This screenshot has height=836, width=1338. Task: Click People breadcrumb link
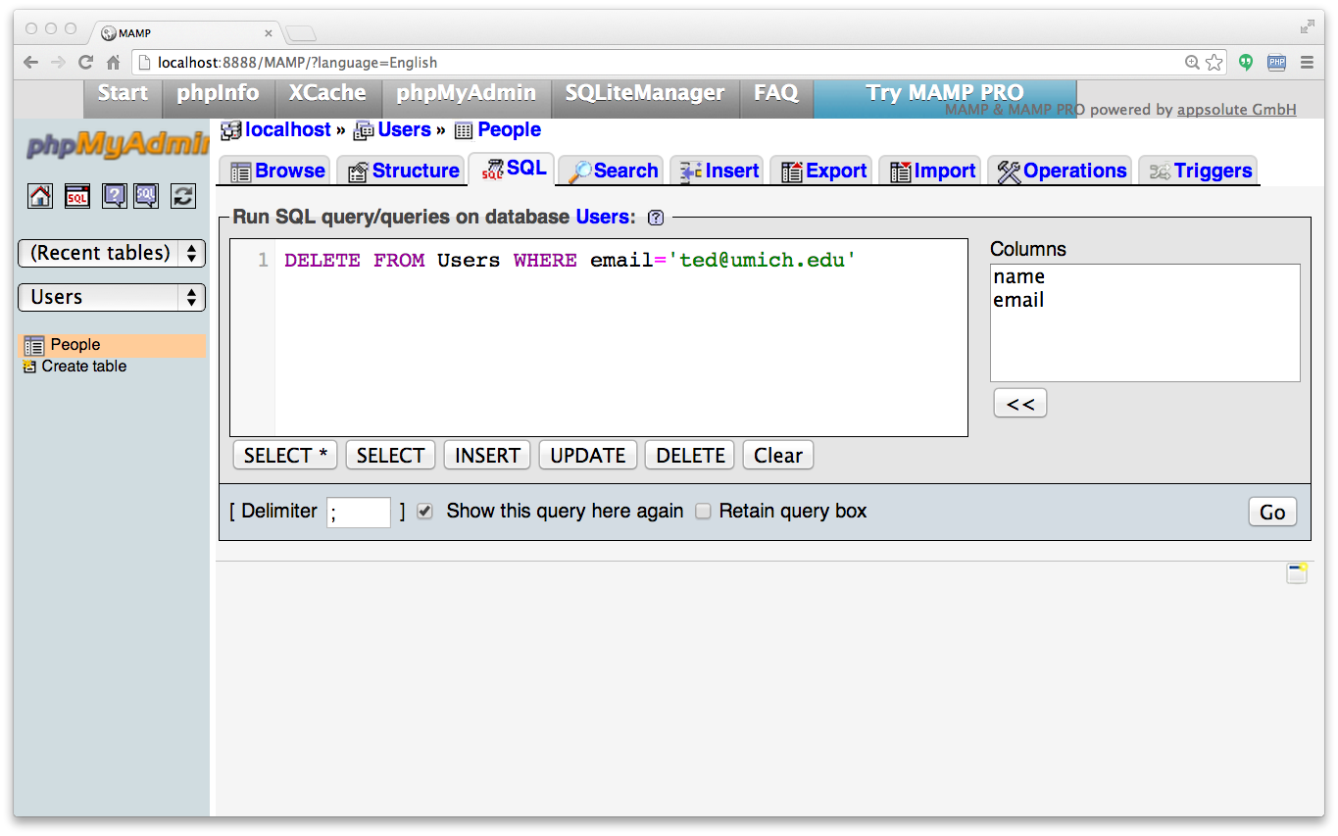coord(510,129)
